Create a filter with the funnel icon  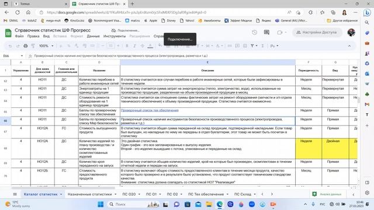tap(252, 45)
